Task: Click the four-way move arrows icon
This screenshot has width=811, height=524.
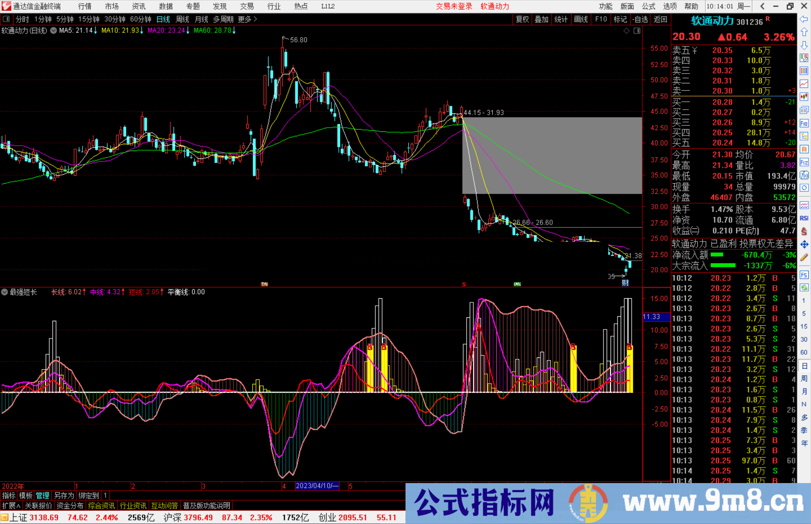Action: tap(804, 245)
